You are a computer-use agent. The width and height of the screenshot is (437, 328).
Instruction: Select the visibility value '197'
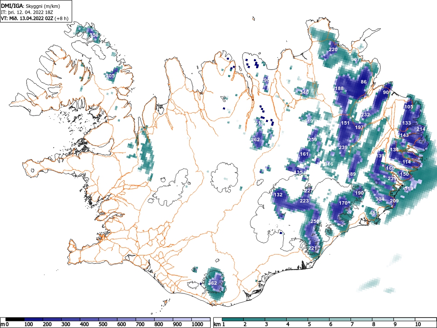(360, 127)
